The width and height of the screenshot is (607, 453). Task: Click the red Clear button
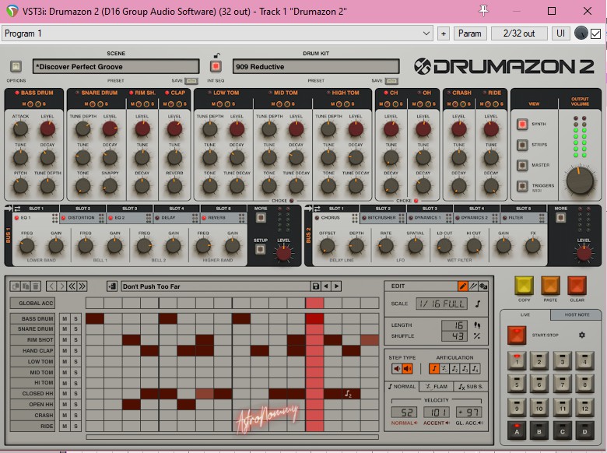577,286
